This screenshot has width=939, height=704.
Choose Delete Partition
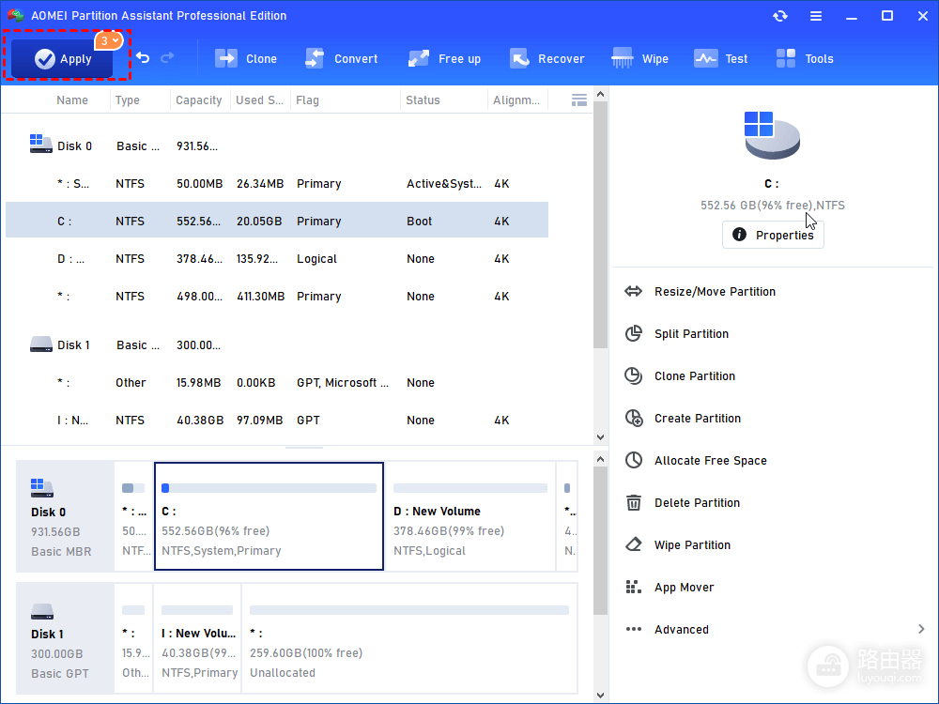click(x=697, y=503)
